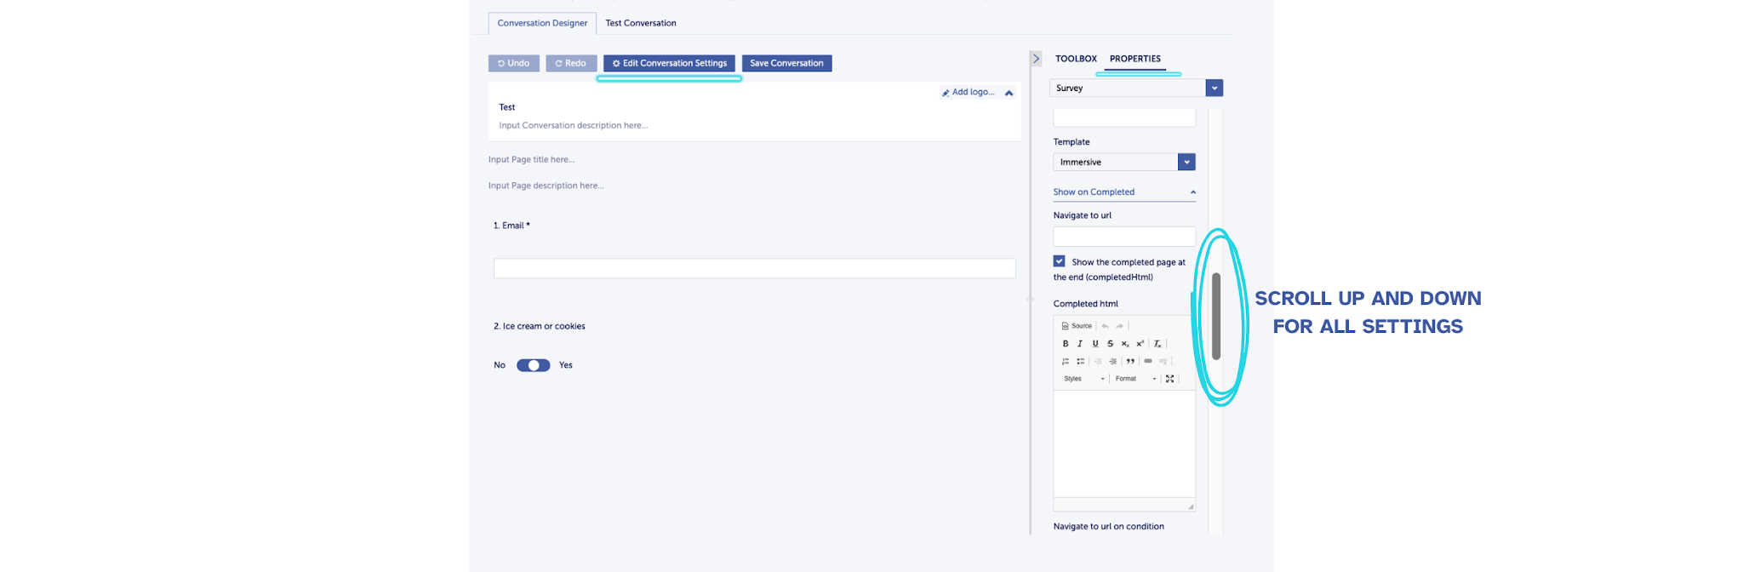Click the Navigate to url field

click(1124, 237)
